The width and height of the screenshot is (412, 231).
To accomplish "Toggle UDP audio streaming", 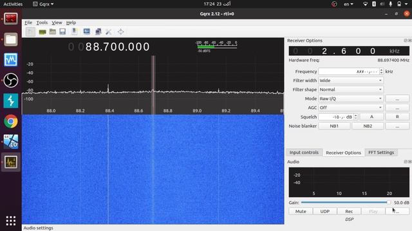I will coord(324,211).
